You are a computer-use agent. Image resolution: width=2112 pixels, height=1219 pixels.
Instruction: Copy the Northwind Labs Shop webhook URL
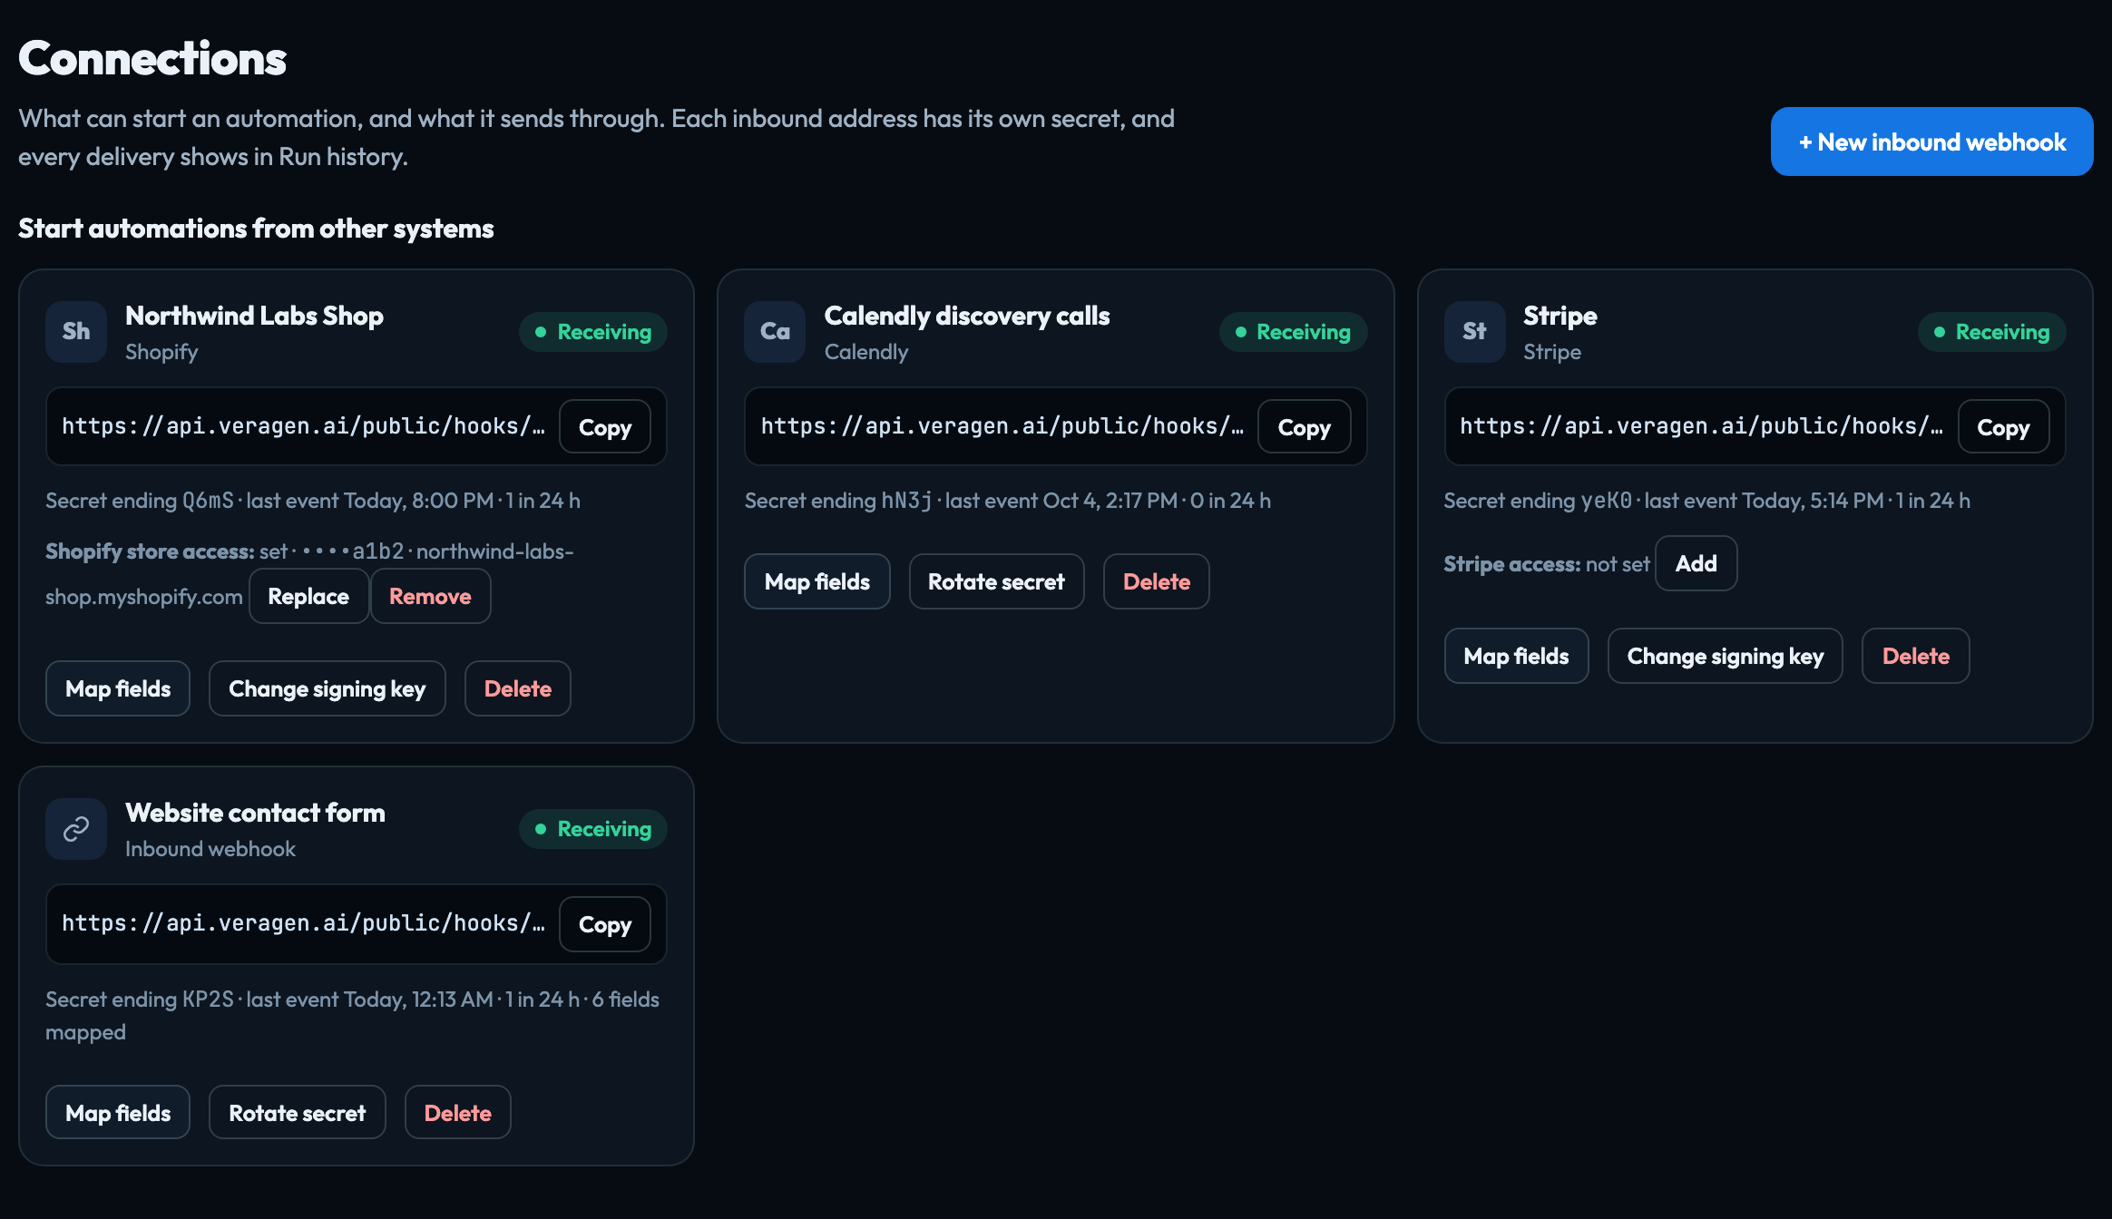[x=605, y=427]
